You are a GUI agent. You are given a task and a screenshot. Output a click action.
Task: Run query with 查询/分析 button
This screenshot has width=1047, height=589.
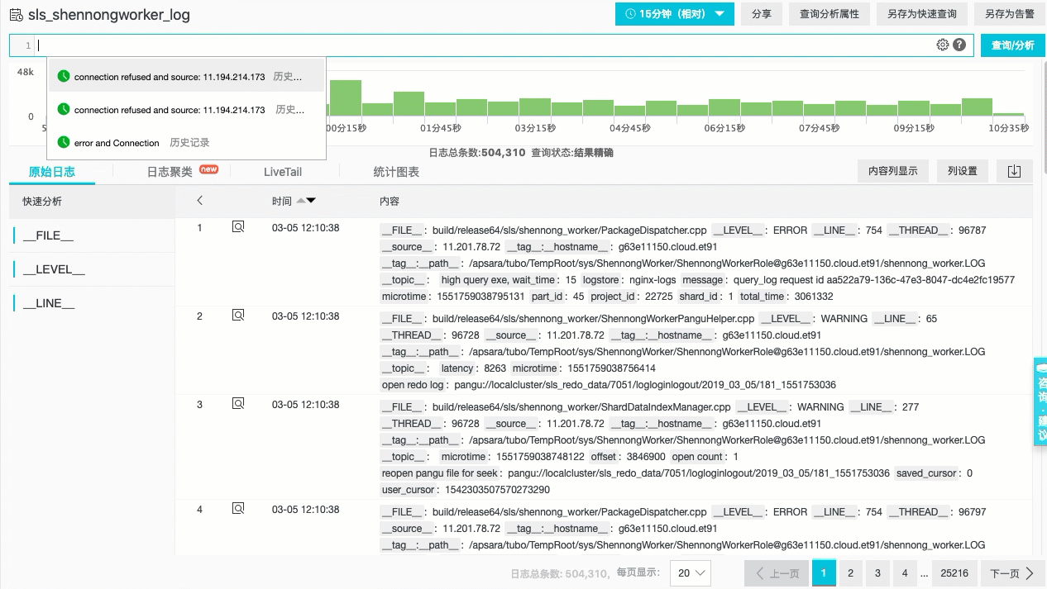[1013, 45]
